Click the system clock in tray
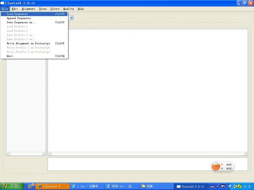This screenshot has height=190, width=254. (247, 187)
